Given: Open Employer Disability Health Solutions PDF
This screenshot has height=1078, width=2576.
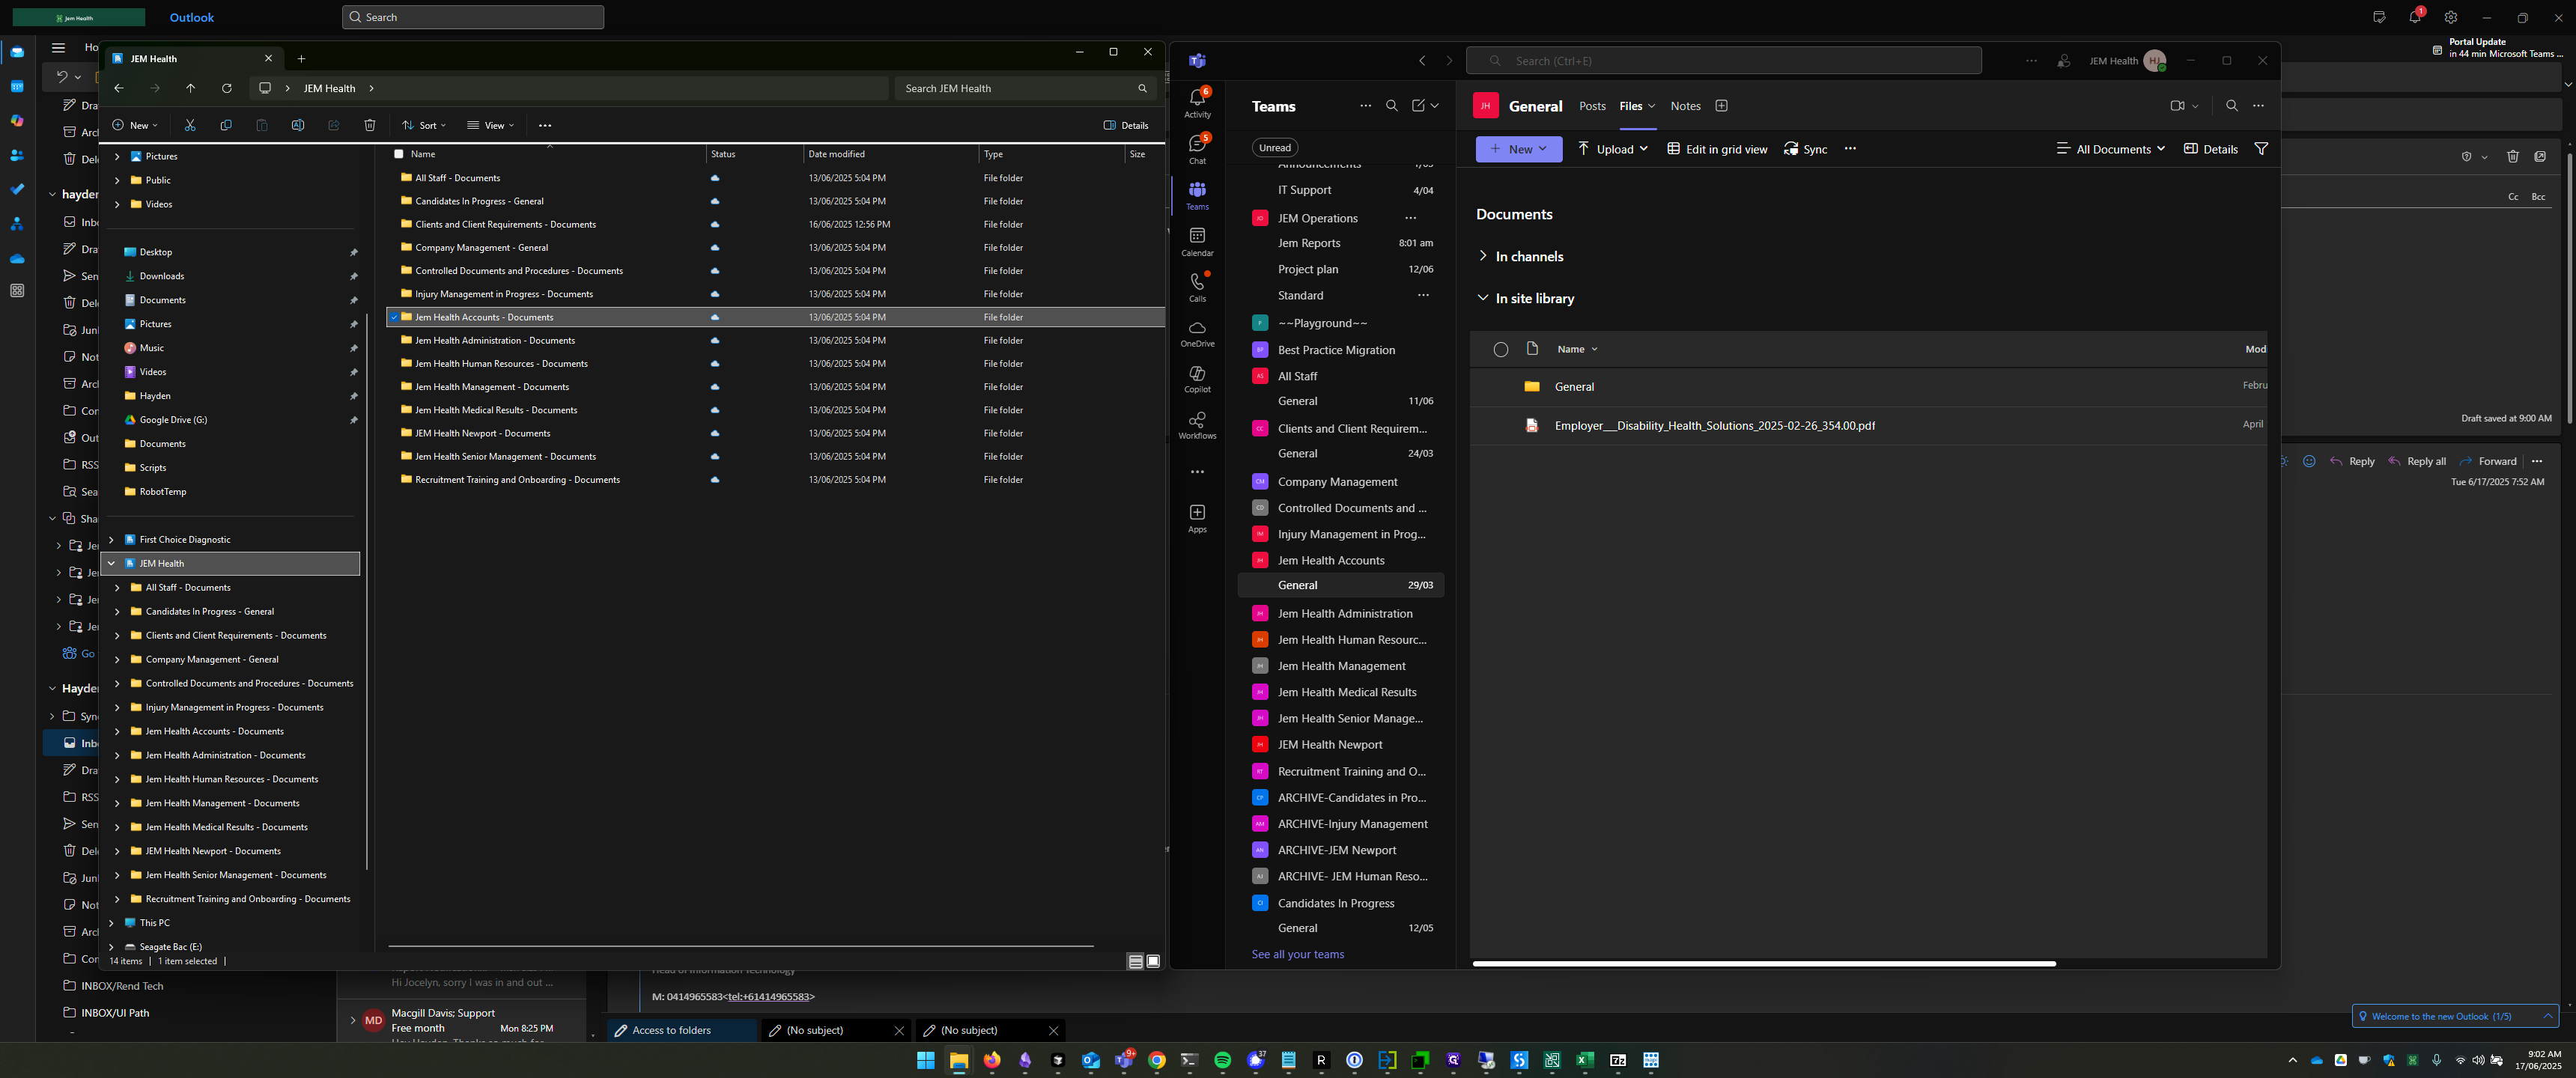Looking at the screenshot, I should pos(1714,425).
